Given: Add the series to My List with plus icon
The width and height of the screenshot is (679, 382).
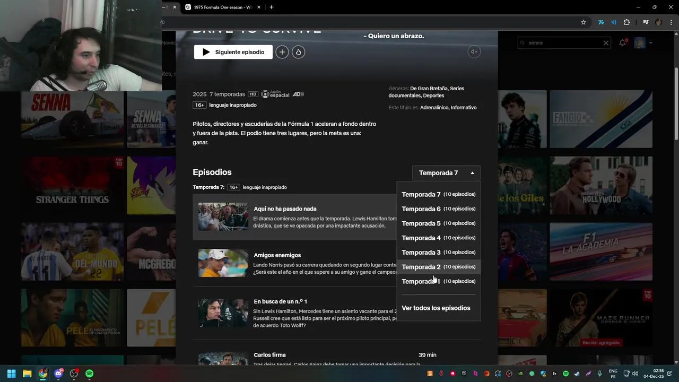Looking at the screenshot, I should coord(282,52).
